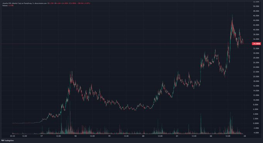Select the 19 date label on time axis
263x143 pixels.
pos(109,136)
